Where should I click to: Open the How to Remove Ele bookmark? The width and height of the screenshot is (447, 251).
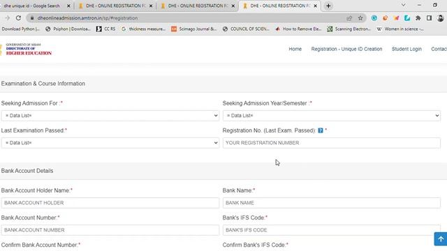(x=298, y=29)
